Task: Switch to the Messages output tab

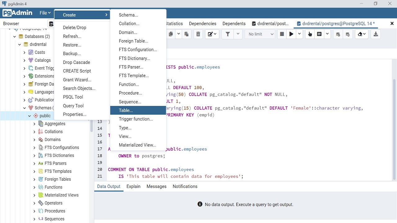Action: coord(157,186)
